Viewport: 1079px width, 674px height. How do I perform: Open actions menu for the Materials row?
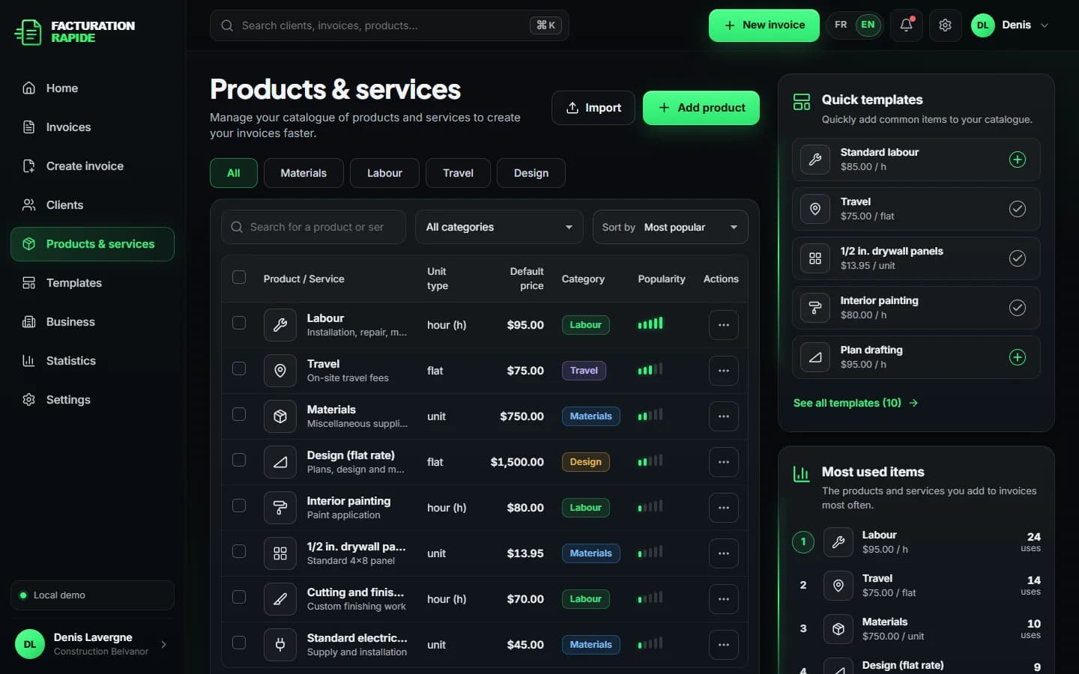point(723,416)
